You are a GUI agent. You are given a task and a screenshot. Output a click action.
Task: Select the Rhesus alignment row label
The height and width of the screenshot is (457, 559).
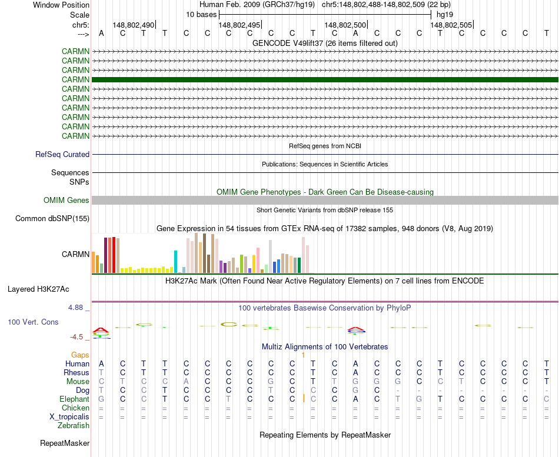pos(76,372)
